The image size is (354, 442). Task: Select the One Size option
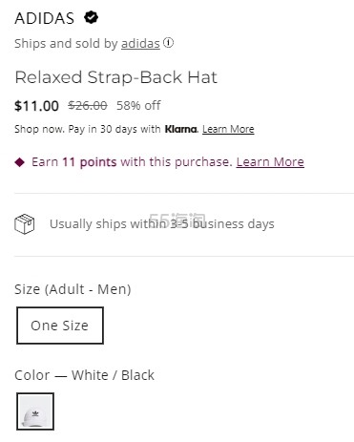60,326
